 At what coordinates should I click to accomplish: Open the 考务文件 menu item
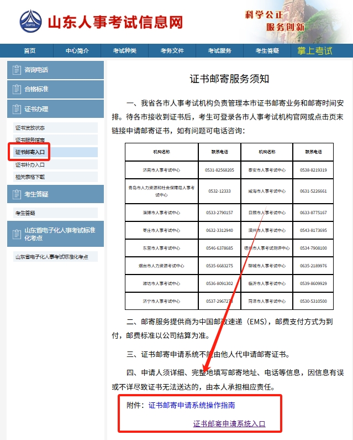(x=172, y=51)
